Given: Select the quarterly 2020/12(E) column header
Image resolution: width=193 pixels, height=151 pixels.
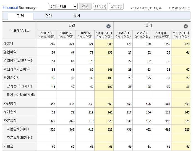Looking at the screenshot, I should click(181, 35).
